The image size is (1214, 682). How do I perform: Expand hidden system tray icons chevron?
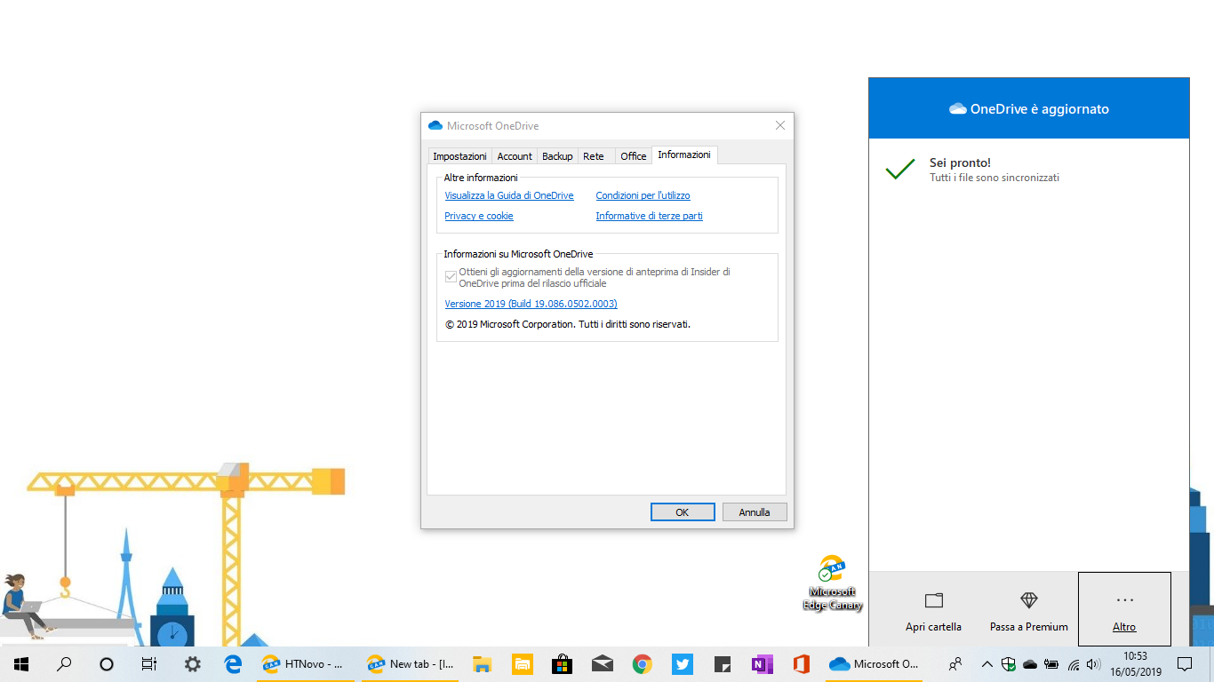click(986, 663)
